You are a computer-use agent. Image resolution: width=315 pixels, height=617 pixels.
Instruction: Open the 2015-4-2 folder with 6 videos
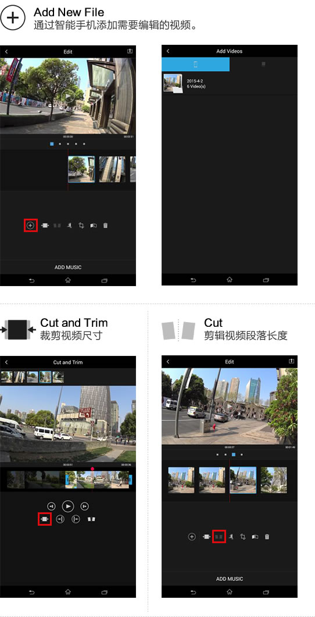point(230,83)
